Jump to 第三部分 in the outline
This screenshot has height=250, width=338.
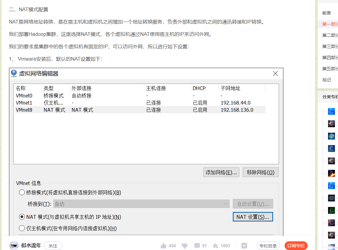click(330, 46)
